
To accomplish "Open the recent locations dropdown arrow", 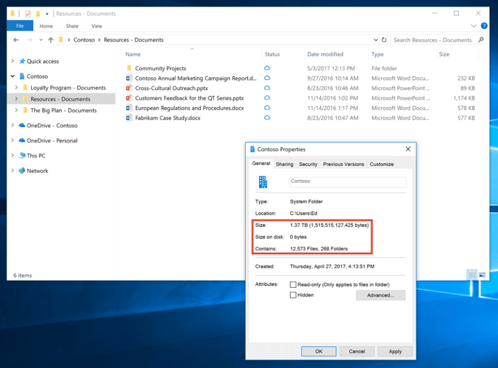I will point(40,40).
